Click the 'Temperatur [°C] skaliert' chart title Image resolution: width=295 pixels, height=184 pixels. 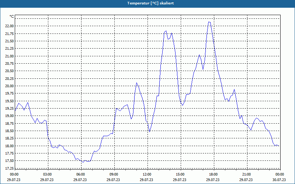tap(150, 3)
